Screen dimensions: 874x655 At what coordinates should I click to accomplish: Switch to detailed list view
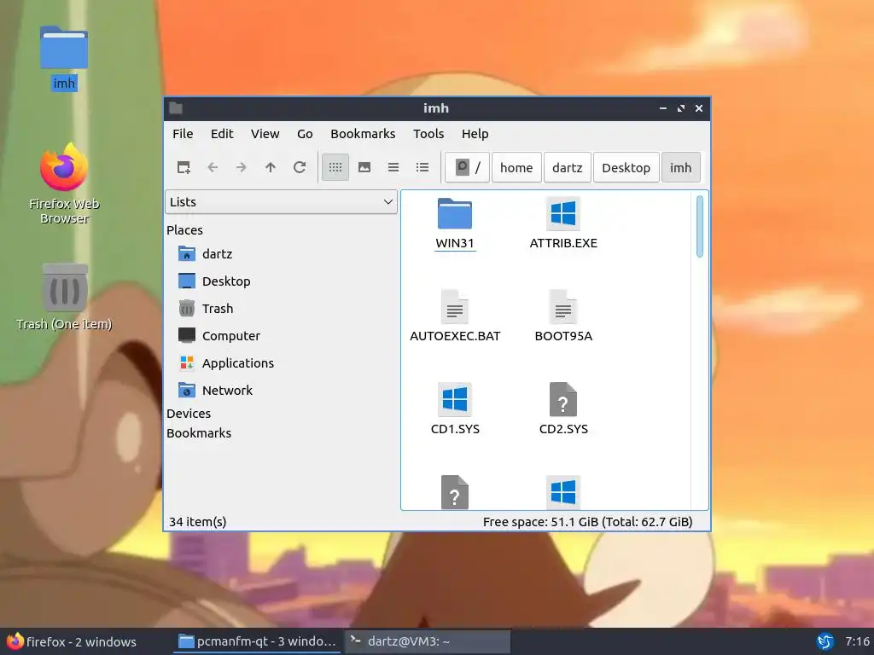[422, 167]
